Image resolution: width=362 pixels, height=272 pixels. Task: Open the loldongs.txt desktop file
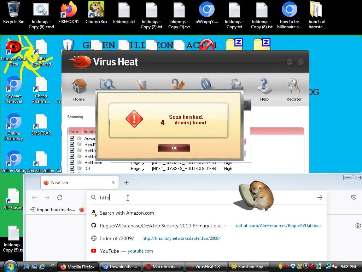pos(124,13)
